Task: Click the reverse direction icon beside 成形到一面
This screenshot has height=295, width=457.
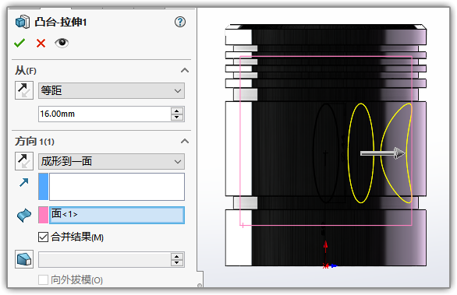Action: pos(24,161)
